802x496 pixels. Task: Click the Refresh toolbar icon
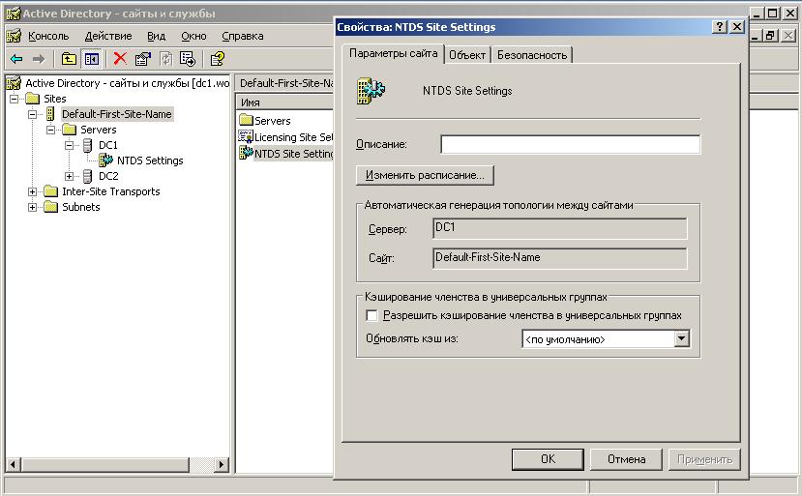[x=165, y=59]
